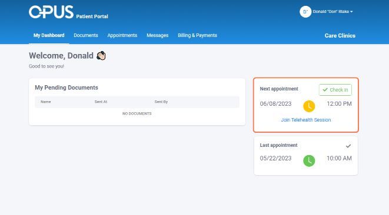Viewport: 389px width, 215px height.
Task: Click the Last appointment label
Action: tap(278, 145)
